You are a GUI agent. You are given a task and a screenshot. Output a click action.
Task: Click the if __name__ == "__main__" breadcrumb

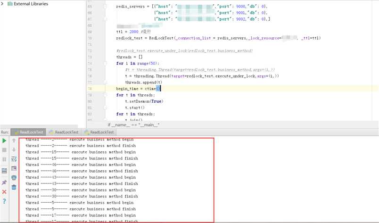coord(133,125)
